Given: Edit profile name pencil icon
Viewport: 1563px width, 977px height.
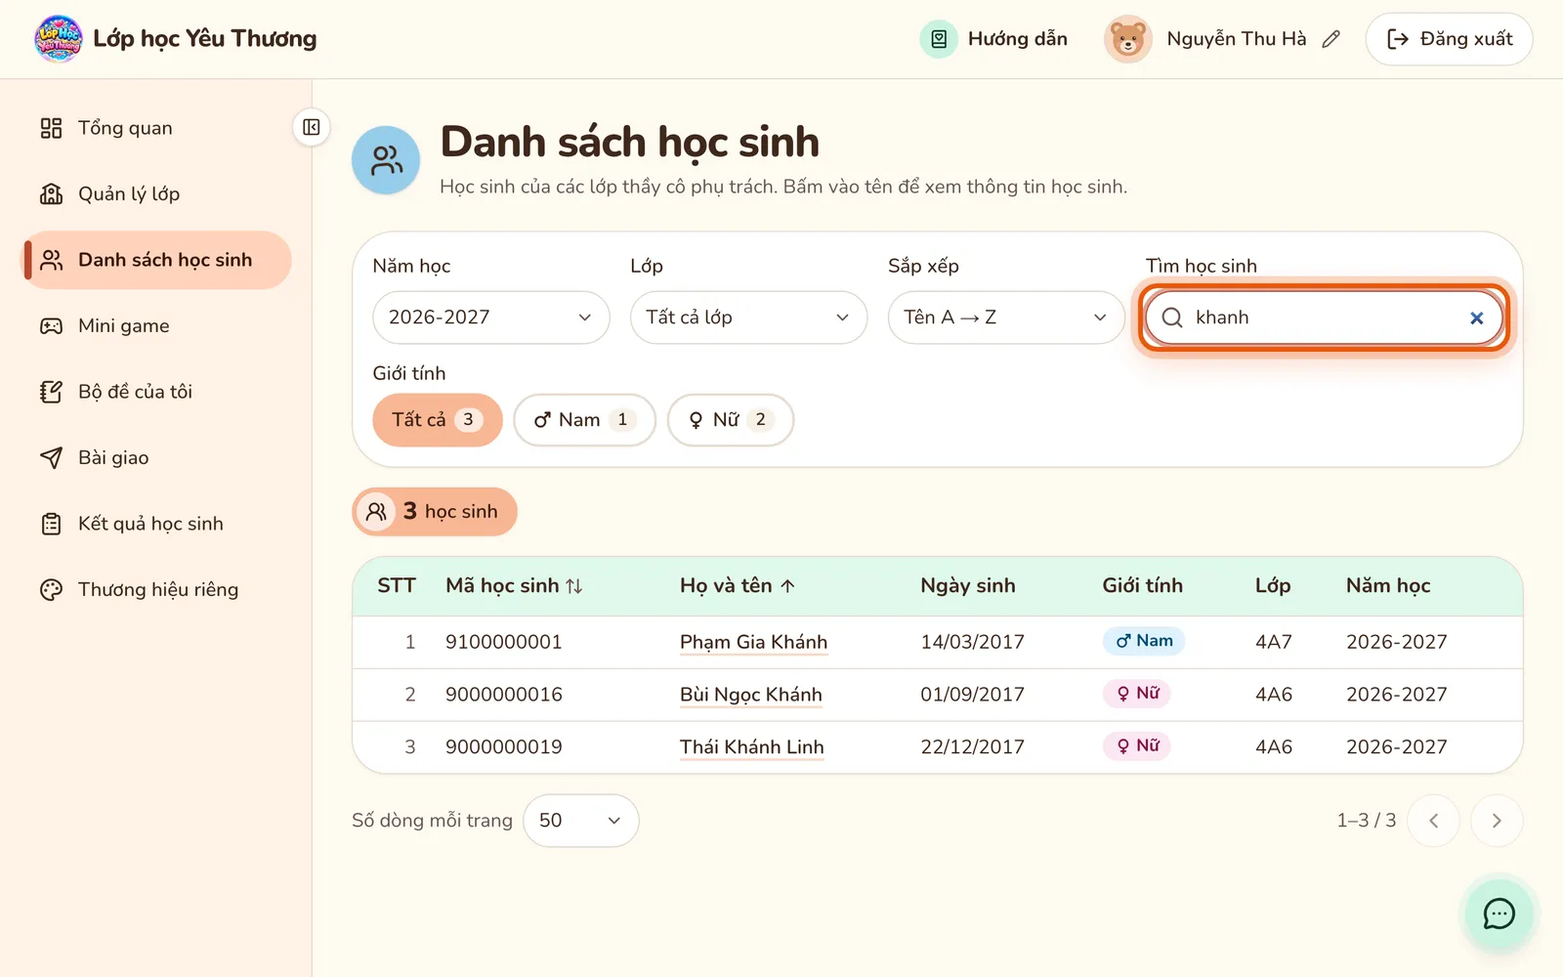Looking at the screenshot, I should click(x=1331, y=39).
